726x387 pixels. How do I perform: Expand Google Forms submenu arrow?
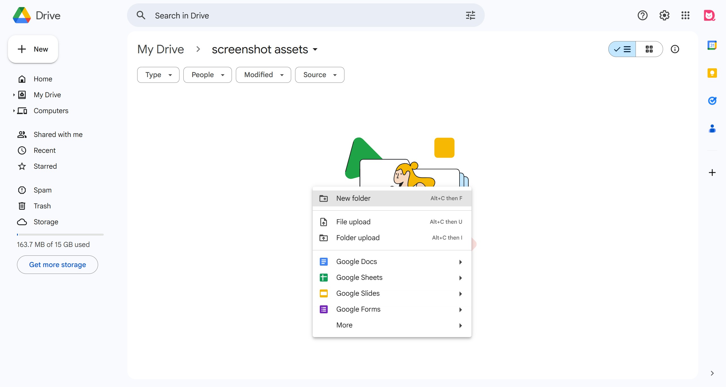[x=461, y=310]
